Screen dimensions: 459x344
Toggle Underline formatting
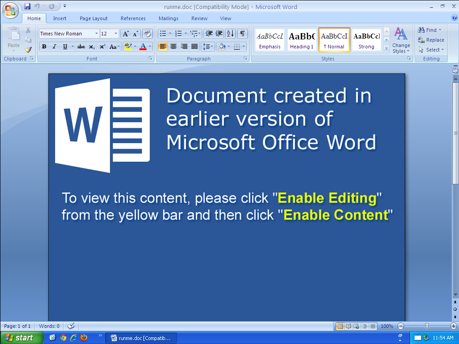tap(65, 47)
